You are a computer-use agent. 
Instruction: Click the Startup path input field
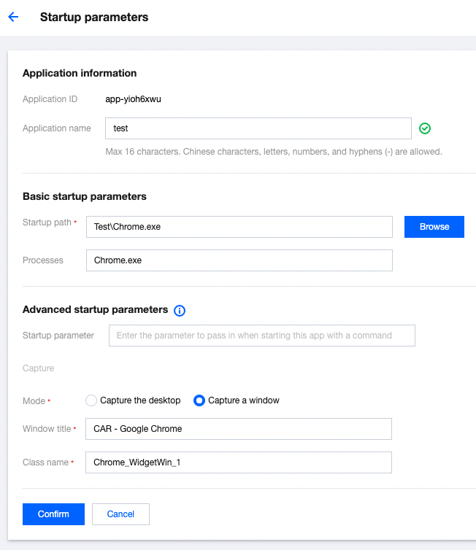coord(239,227)
